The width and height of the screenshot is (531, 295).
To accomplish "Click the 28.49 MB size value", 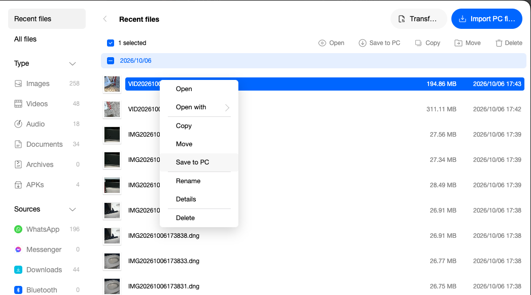I will pos(443,185).
